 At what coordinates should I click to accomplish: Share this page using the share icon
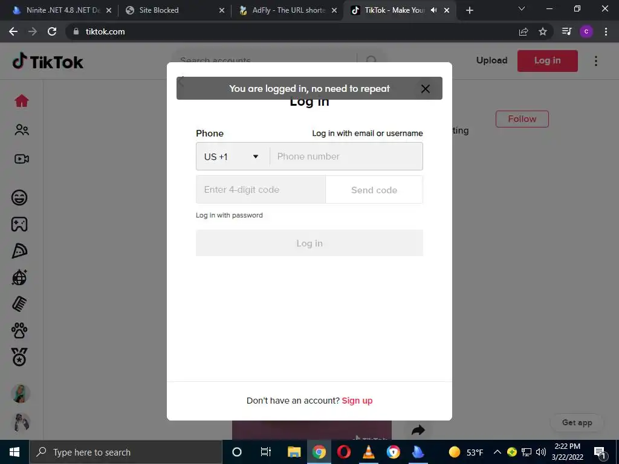tap(523, 31)
